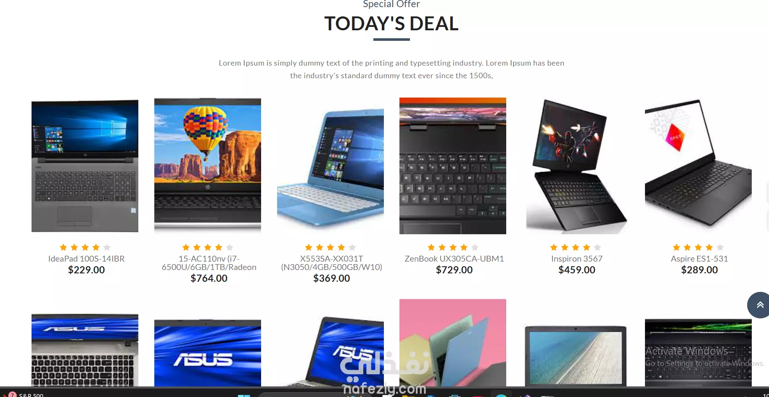
Task: Click the scroll-to-top double chevron button
Action: click(758, 305)
